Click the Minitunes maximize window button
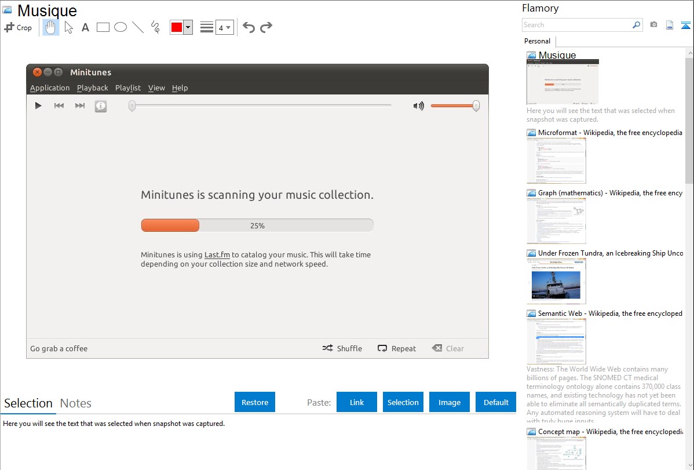This screenshot has width=694, height=470. pyautogui.click(x=58, y=72)
